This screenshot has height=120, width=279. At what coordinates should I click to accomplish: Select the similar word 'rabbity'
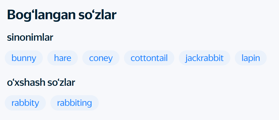25,103
